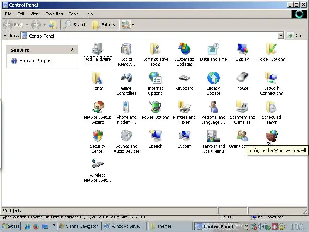Collapse the See Also panel

(x=72, y=50)
